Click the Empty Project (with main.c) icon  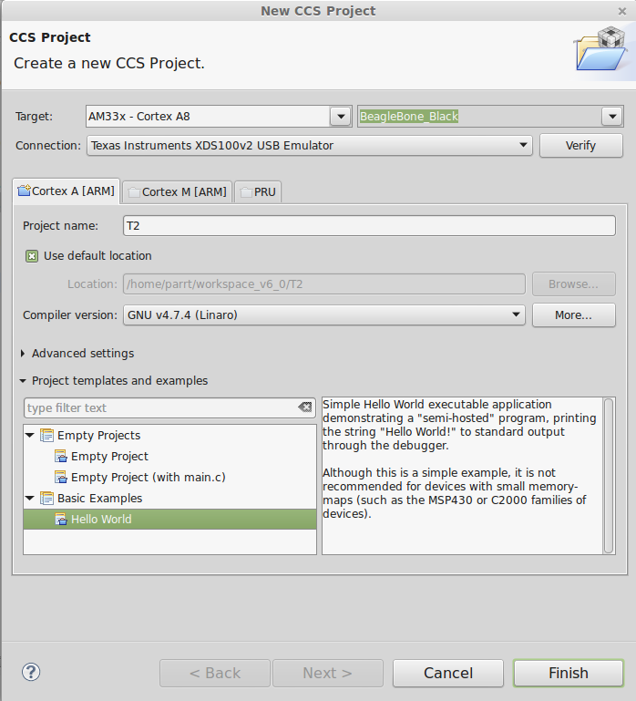click(61, 477)
